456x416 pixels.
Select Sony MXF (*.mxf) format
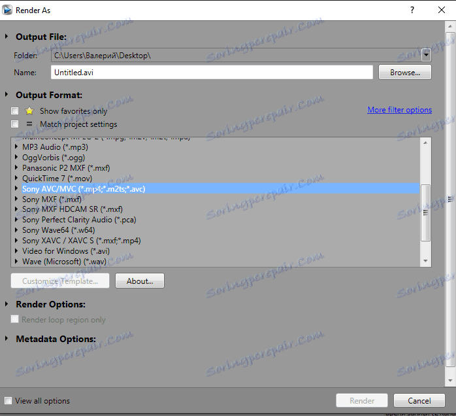point(52,199)
